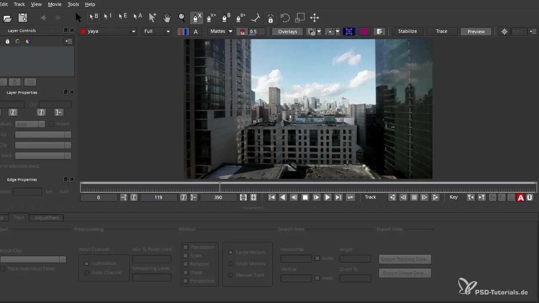Click the timeline playhead marker

tap(219, 187)
